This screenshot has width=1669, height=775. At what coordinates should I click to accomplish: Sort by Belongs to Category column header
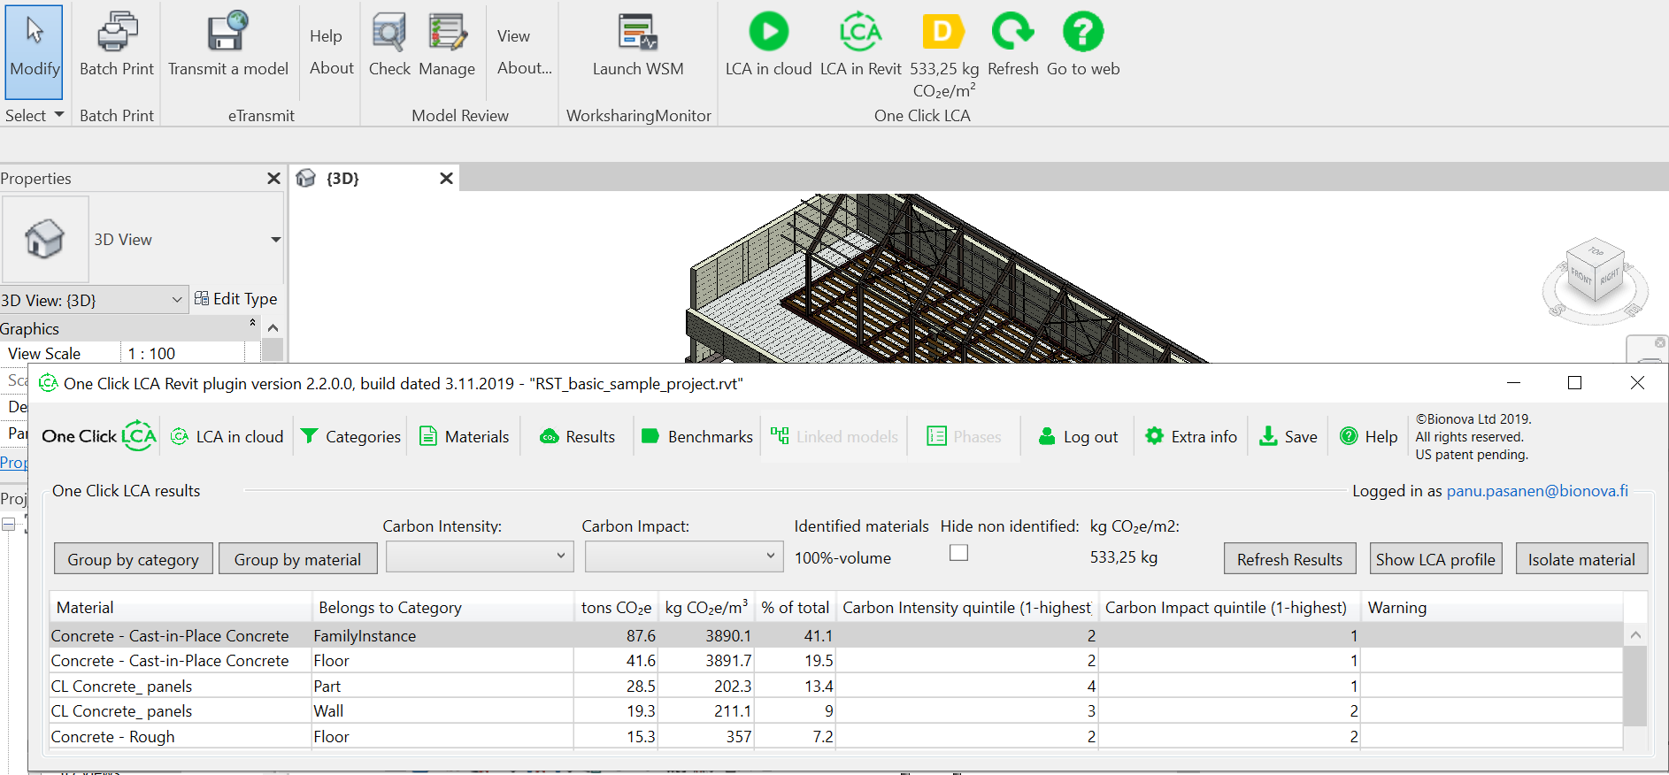pyautogui.click(x=442, y=608)
